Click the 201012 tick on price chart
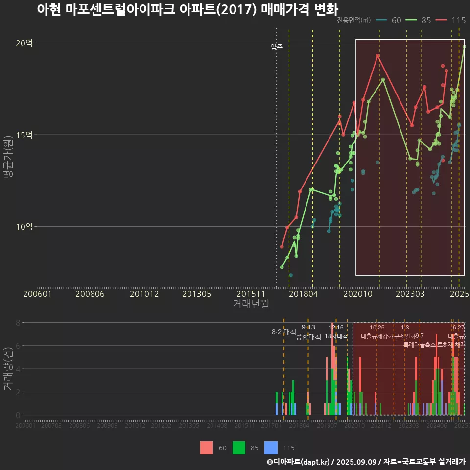 (x=144, y=294)
